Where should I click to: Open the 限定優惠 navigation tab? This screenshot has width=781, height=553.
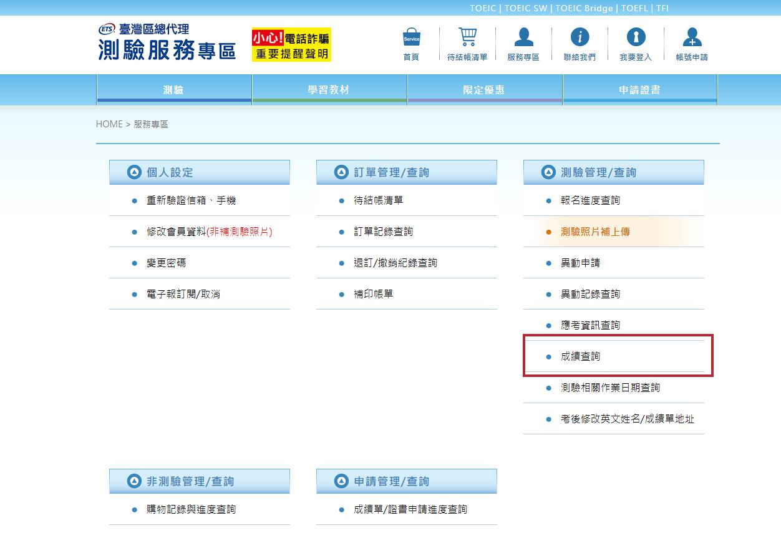(485, 90)
